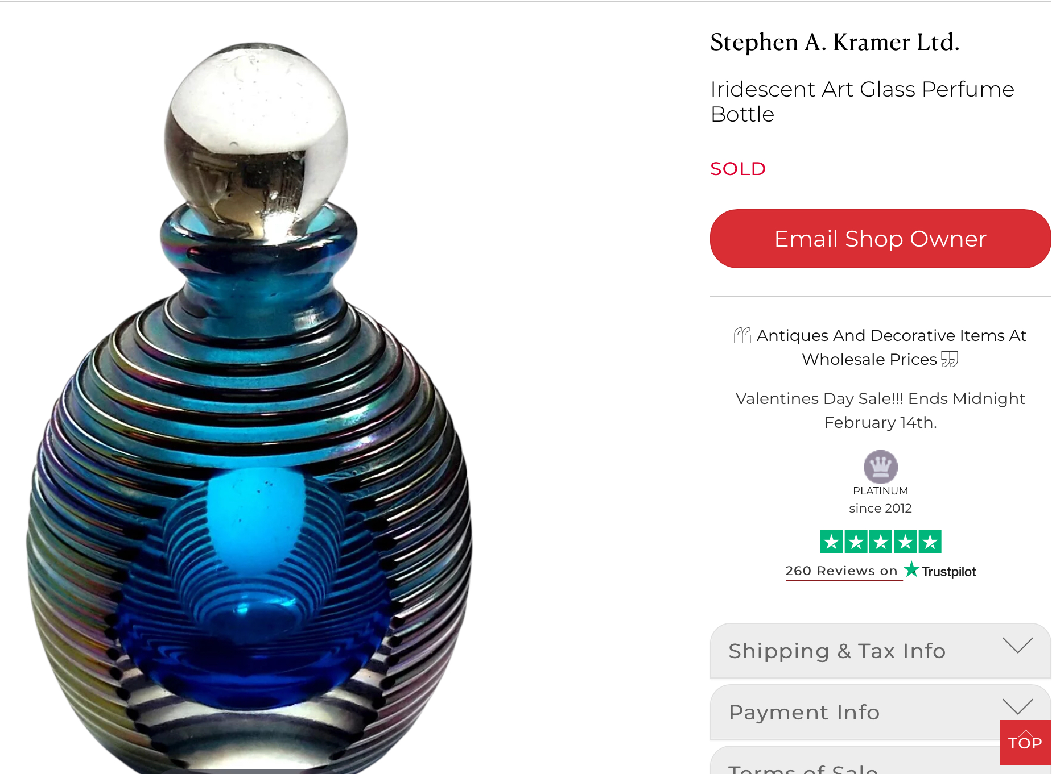Click the Platinum crown badge icon
Screen dimensions: 1052x774
880,467
